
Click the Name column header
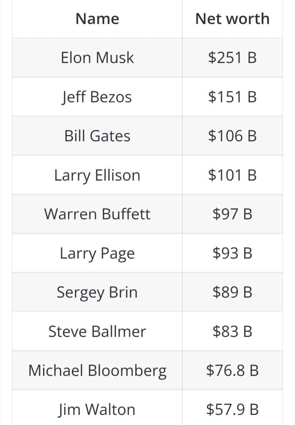[97, 19]
